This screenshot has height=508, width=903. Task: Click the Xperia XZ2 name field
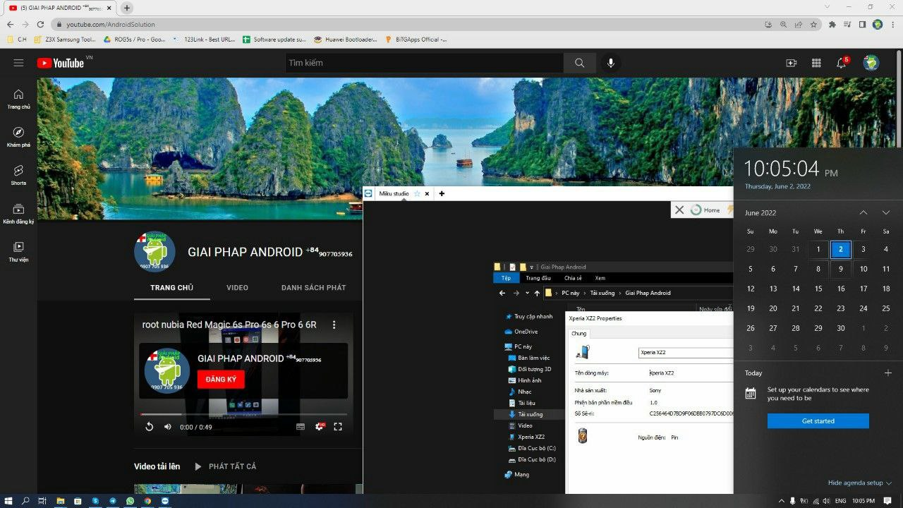pos(686,353)
